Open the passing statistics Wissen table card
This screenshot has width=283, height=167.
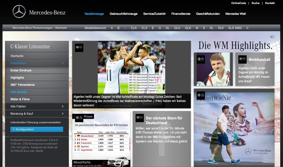[101, 139]
